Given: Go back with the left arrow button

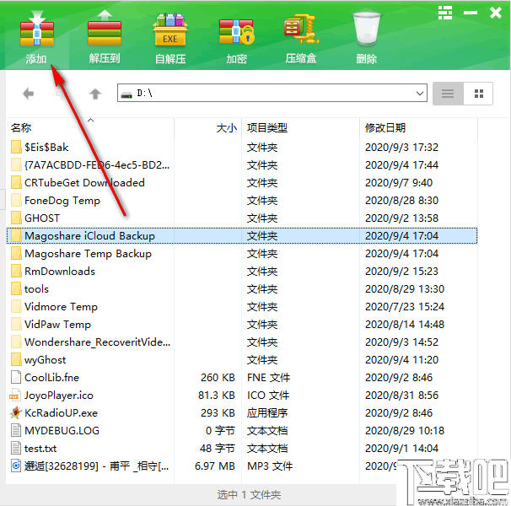Looking at the screenshot, I should (29, 94).
